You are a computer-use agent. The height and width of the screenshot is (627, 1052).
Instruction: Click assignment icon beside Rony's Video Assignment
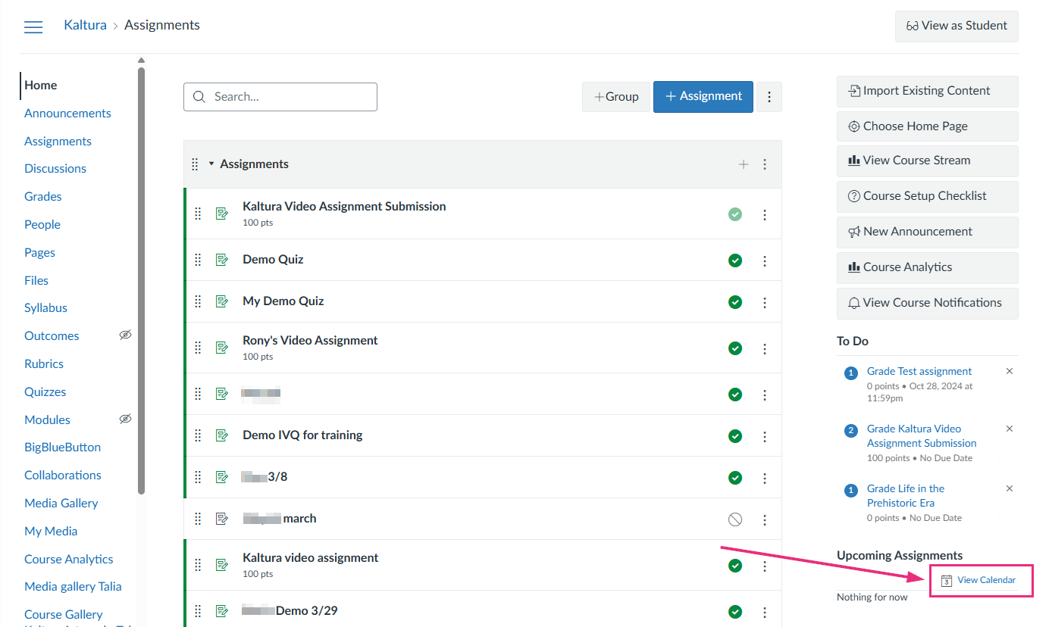pyautogui.click(x=221, y=348)
